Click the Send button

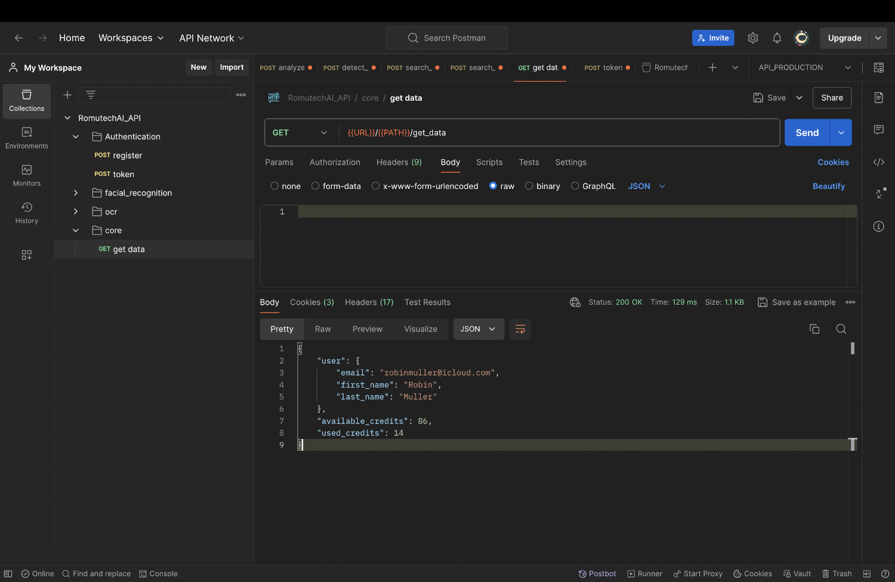point(807,133)
